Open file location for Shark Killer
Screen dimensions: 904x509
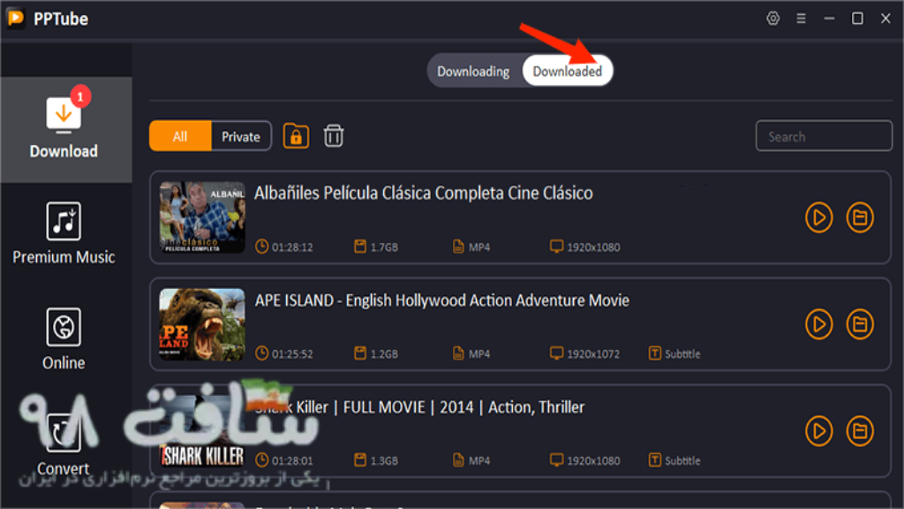tap(860, 431)
